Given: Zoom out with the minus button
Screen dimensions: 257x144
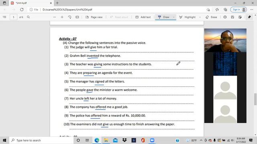Looking at the screenshot, I should tap(55, 17).
